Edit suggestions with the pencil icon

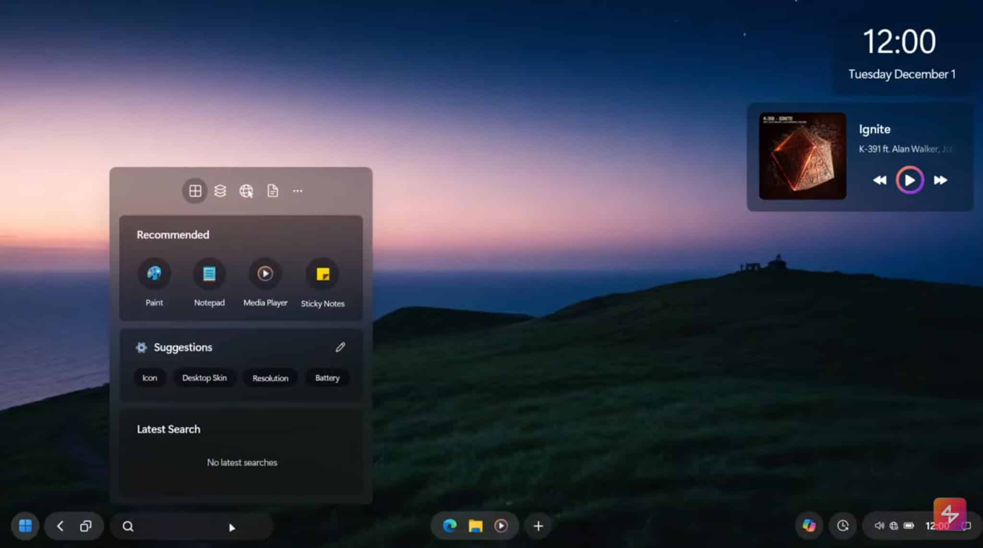click(340, 347)
